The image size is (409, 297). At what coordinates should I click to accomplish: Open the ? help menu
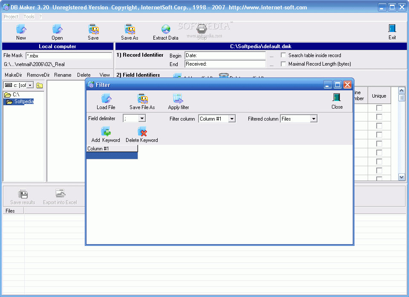(40, 17)
